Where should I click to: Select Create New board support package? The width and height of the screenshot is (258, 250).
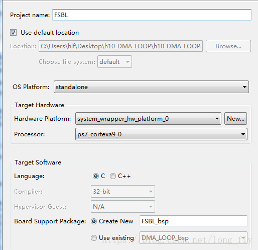[x=94, y=221]
